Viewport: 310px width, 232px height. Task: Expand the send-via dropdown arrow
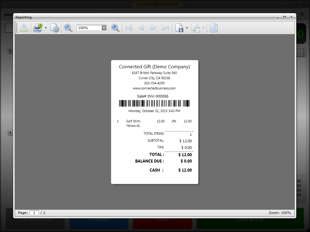(x=203, y=28)
